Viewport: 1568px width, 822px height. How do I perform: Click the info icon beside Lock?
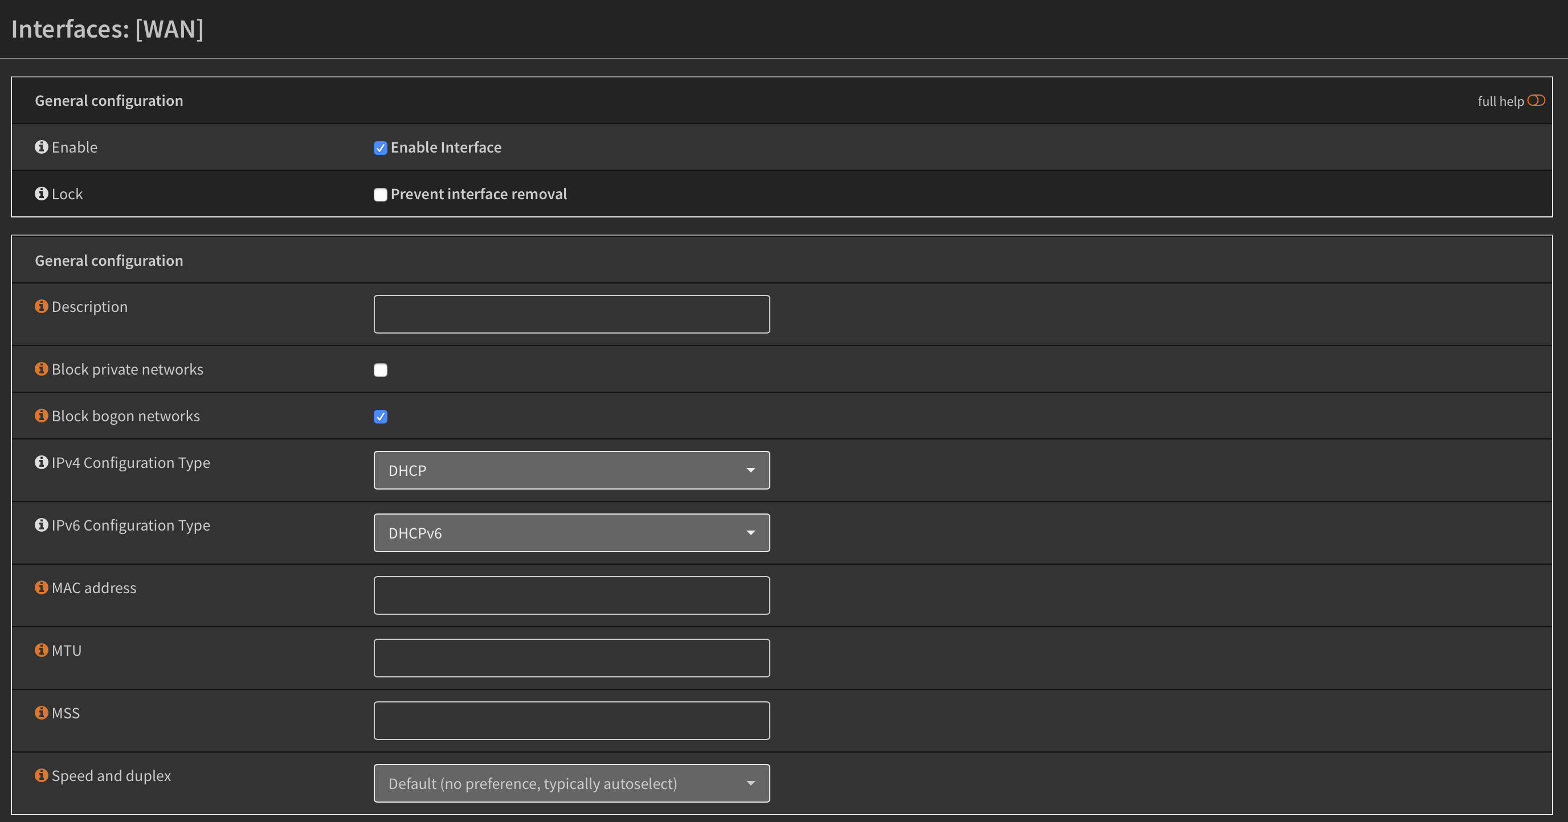click(42, 194)
